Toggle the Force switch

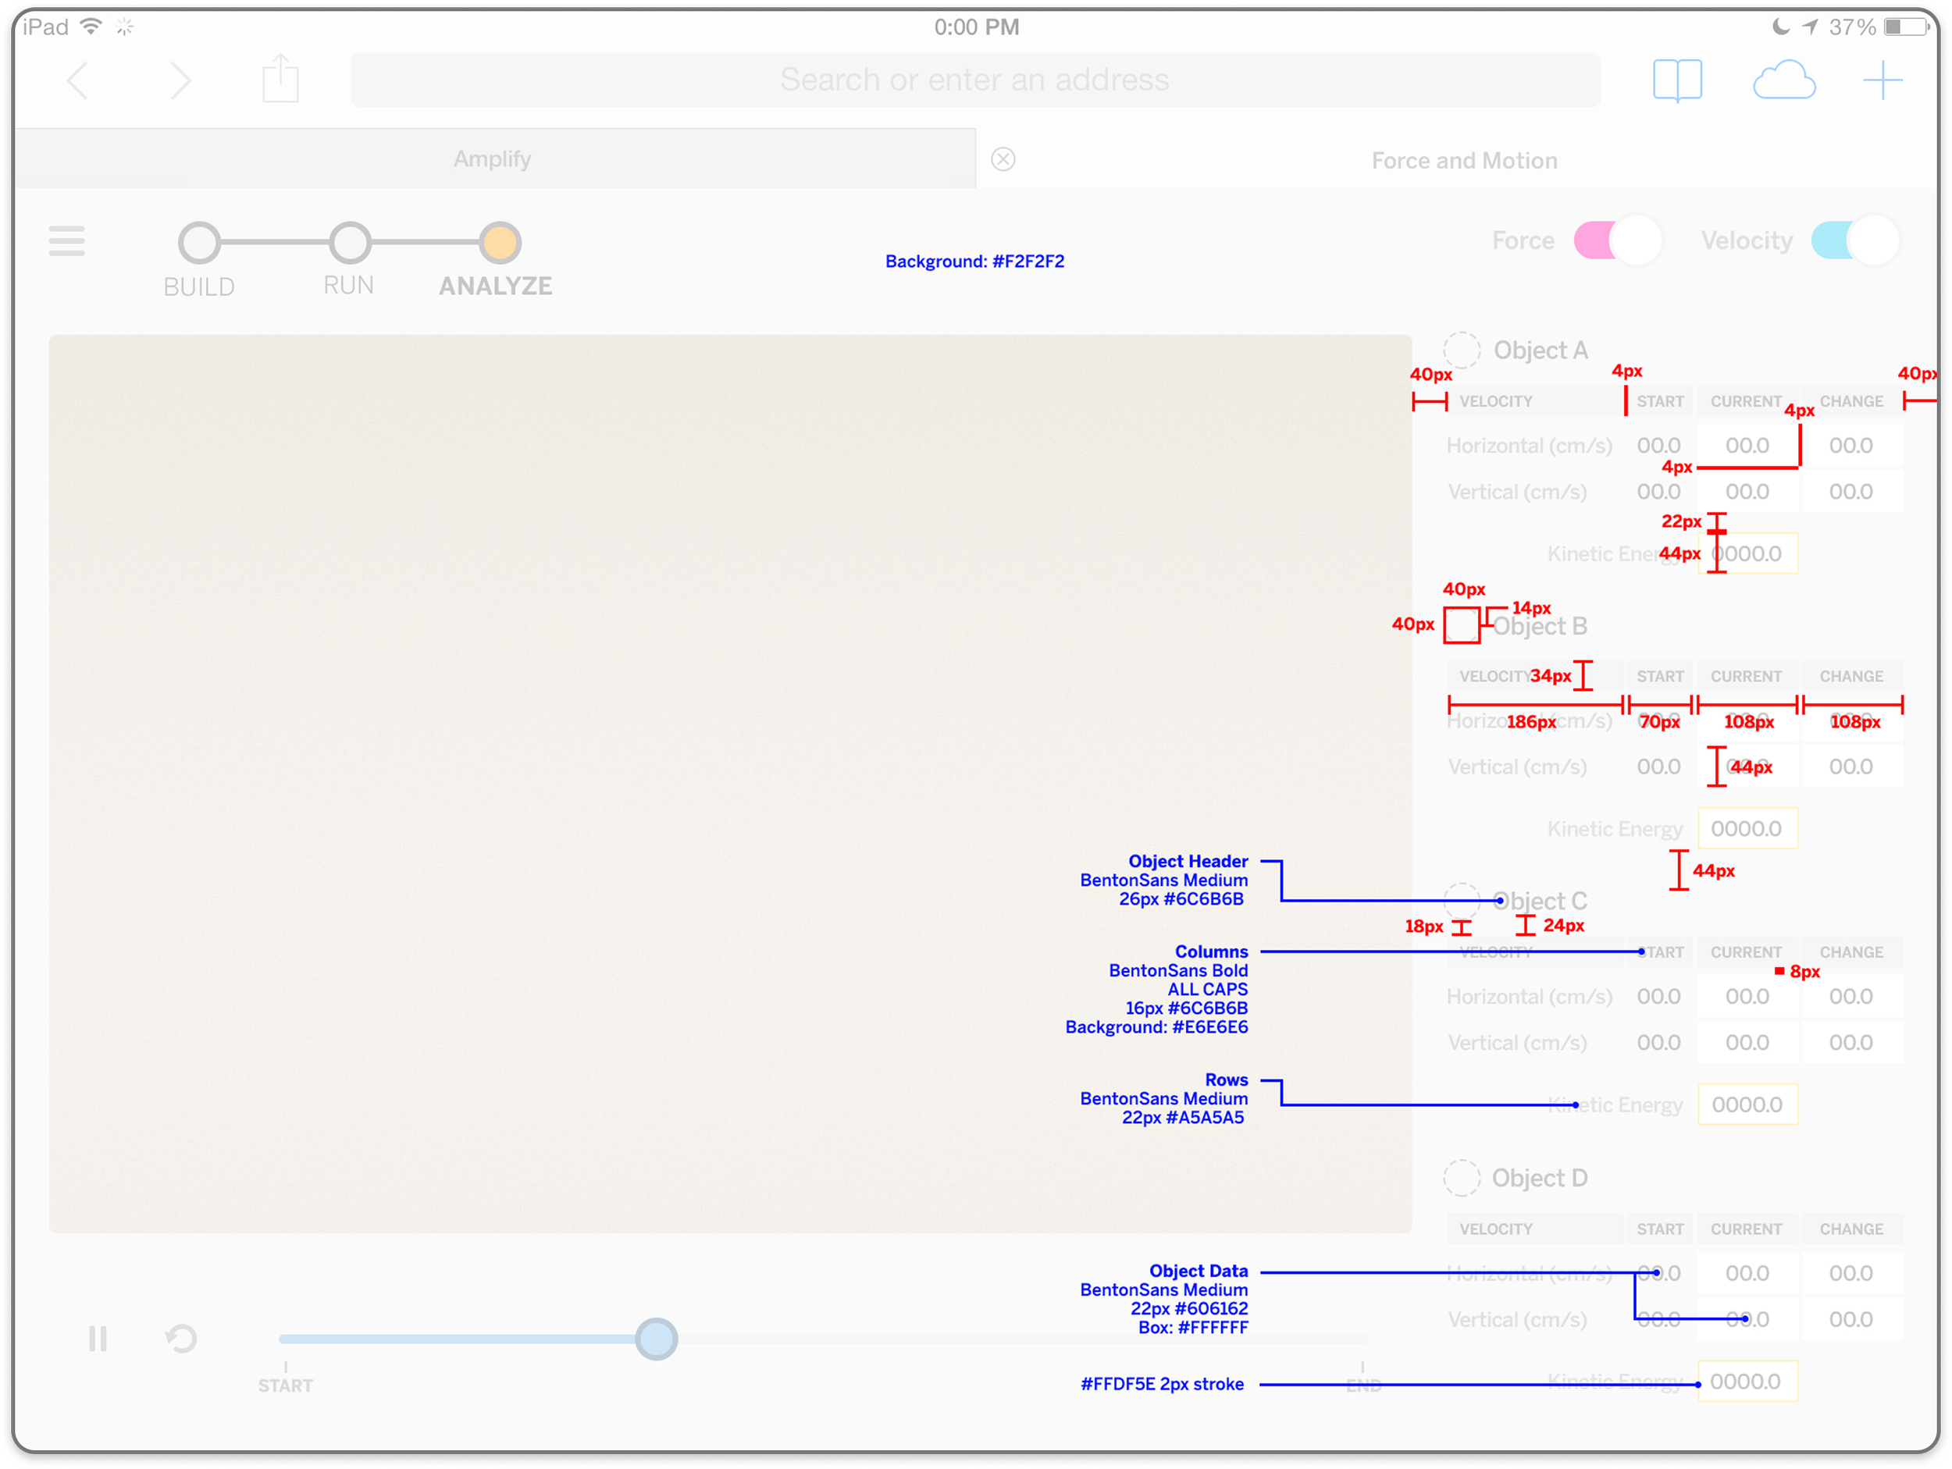[1618, 240]
